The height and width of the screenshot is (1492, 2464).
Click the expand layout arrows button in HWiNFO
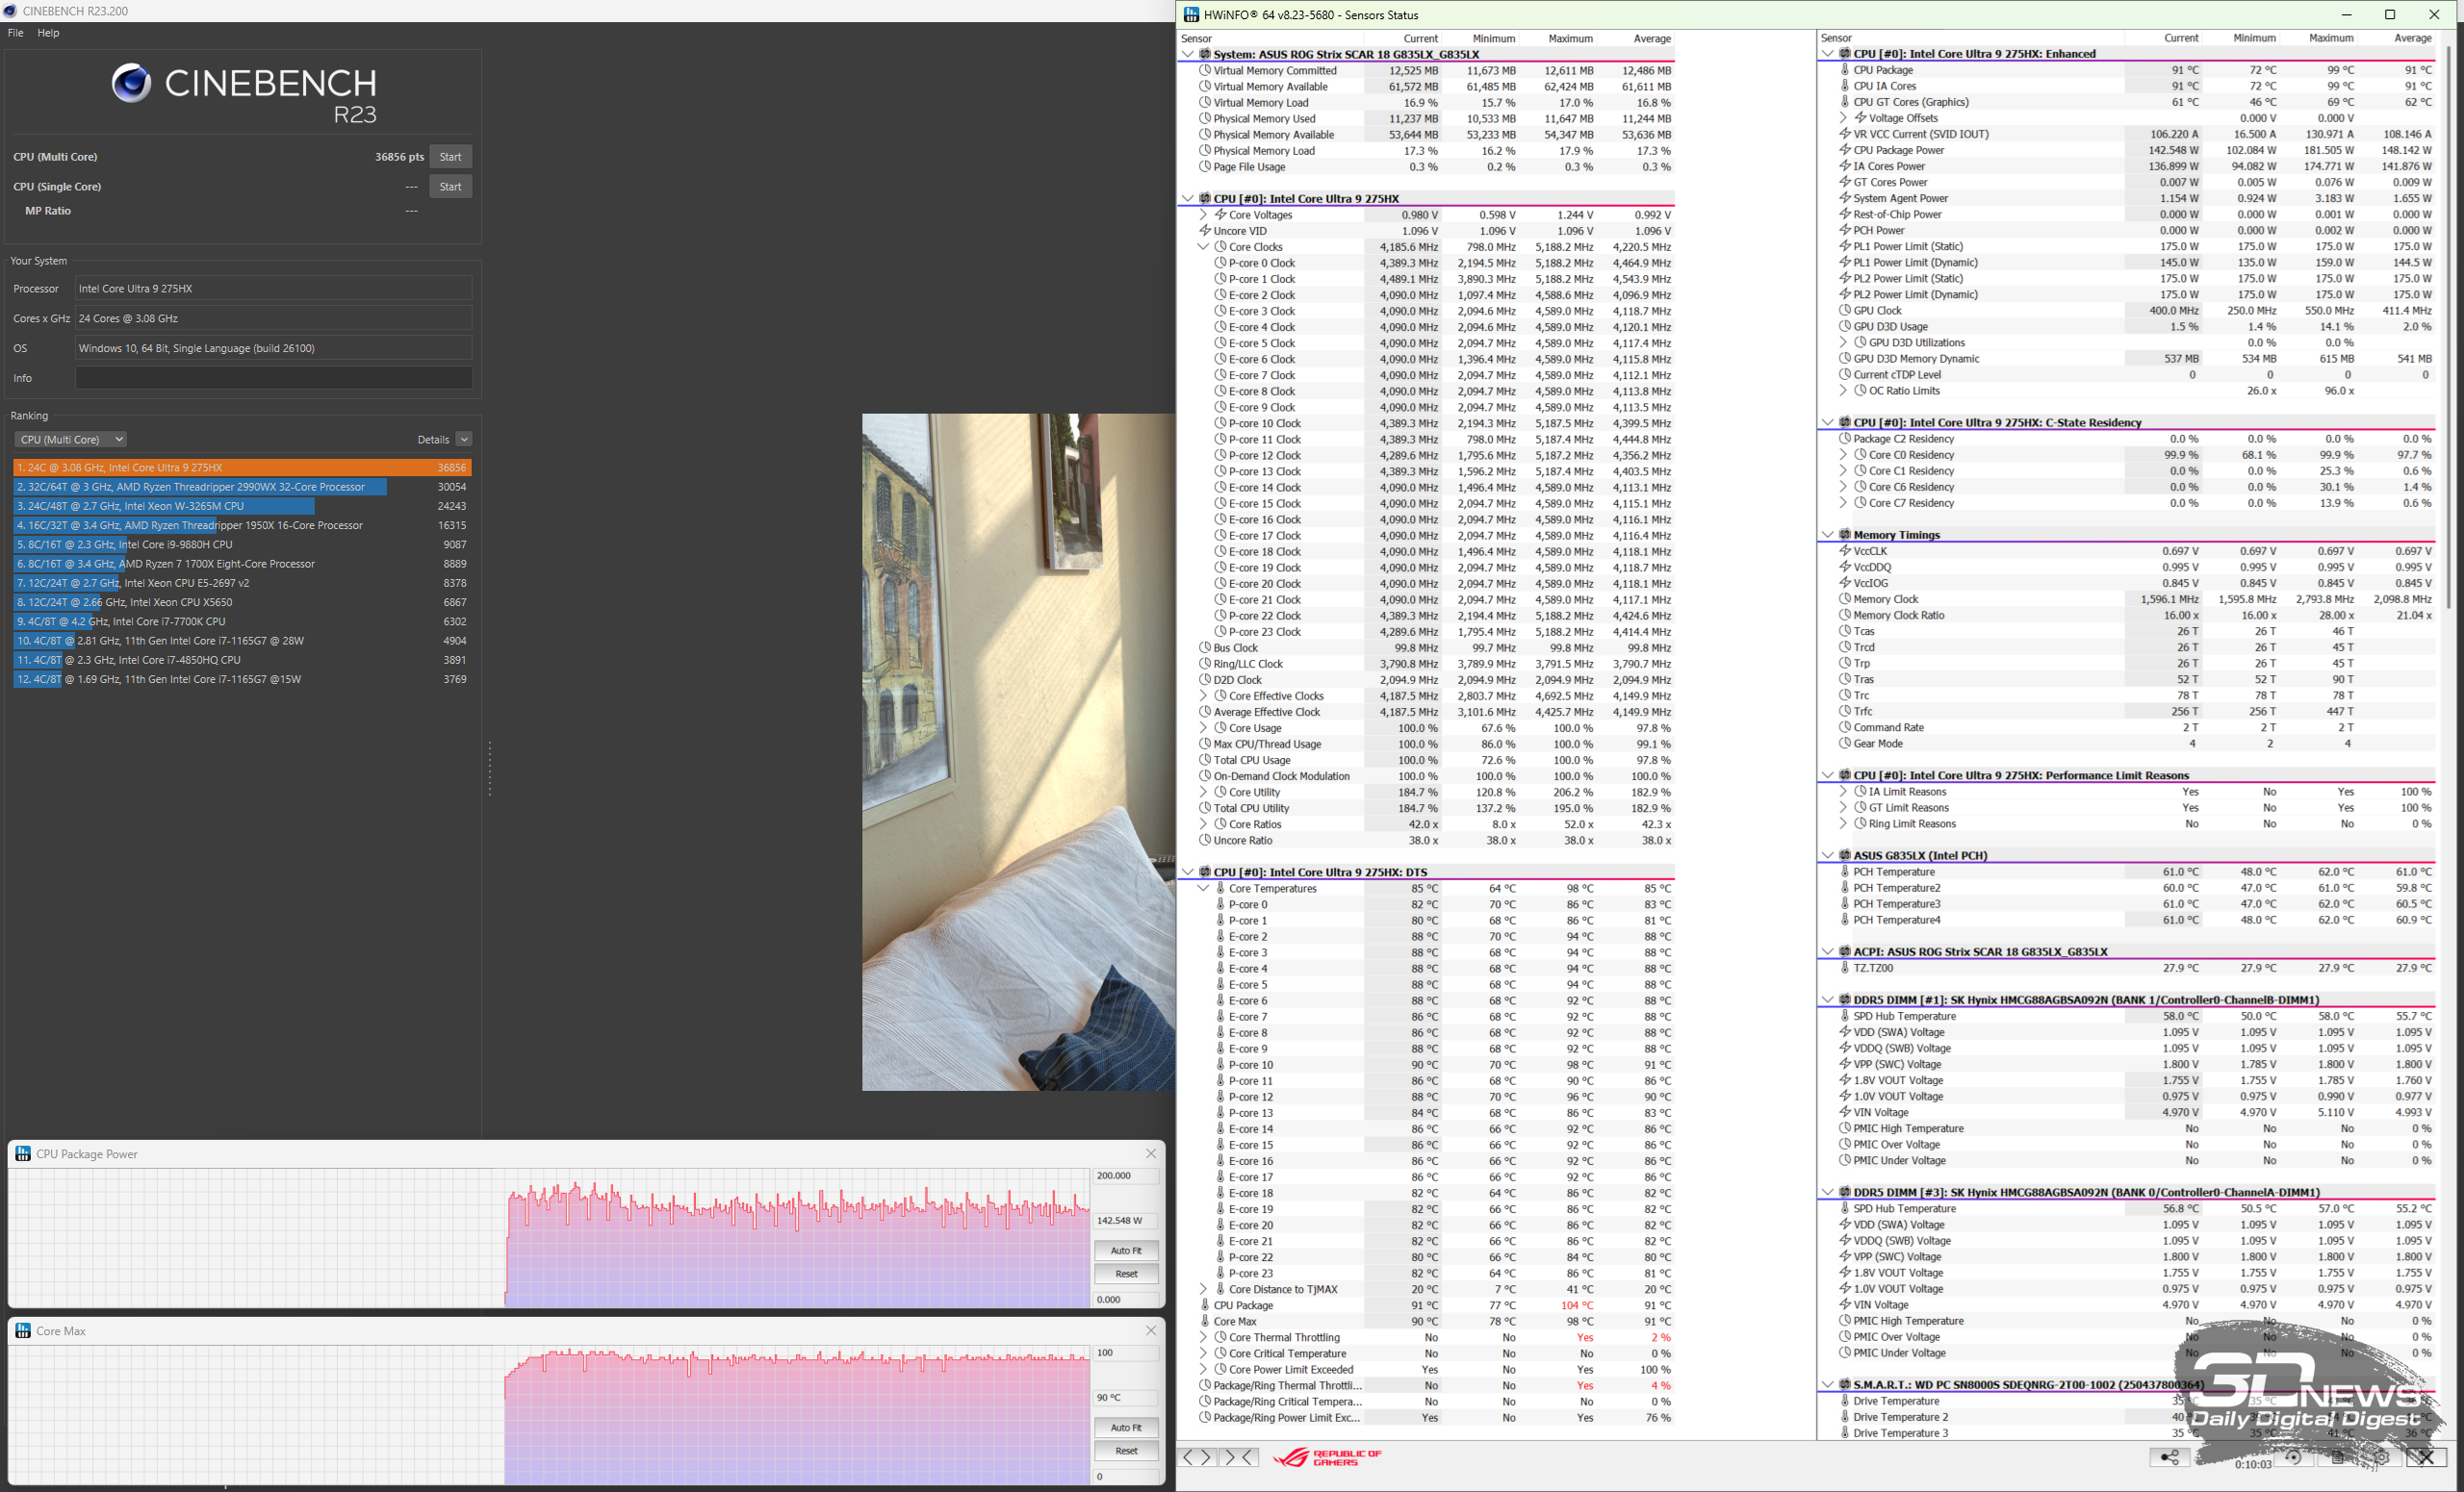[x=1197, y=1457]
